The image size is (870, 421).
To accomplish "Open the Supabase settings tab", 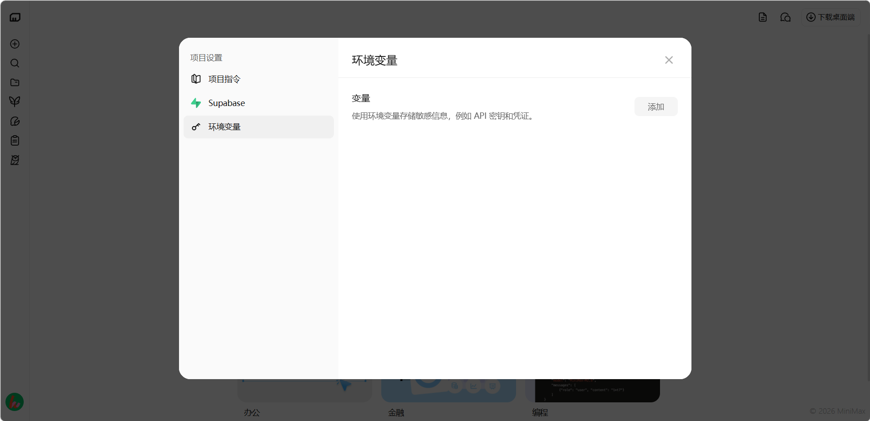I will point(259,103).
